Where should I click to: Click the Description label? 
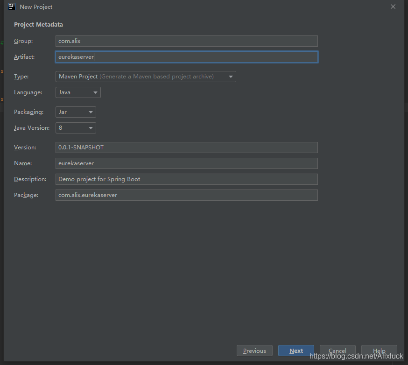(30, 179)
